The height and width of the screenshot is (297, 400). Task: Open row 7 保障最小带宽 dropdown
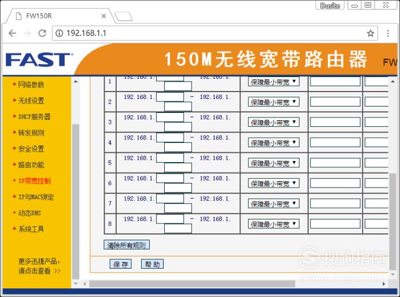(273, 204)
